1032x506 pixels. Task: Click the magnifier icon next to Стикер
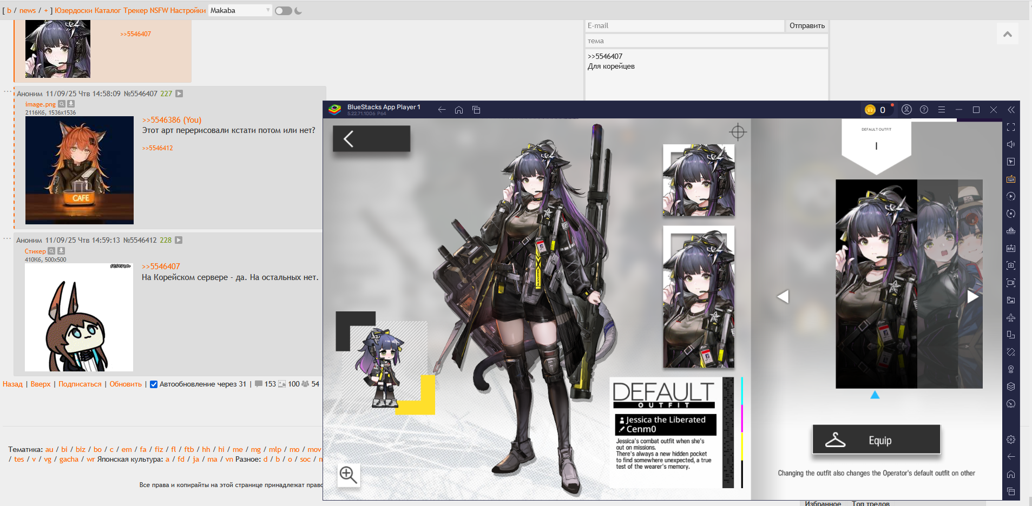[x=51, y=251]
